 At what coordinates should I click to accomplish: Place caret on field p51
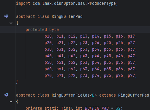pyautogui.click(x=60, y=63)
